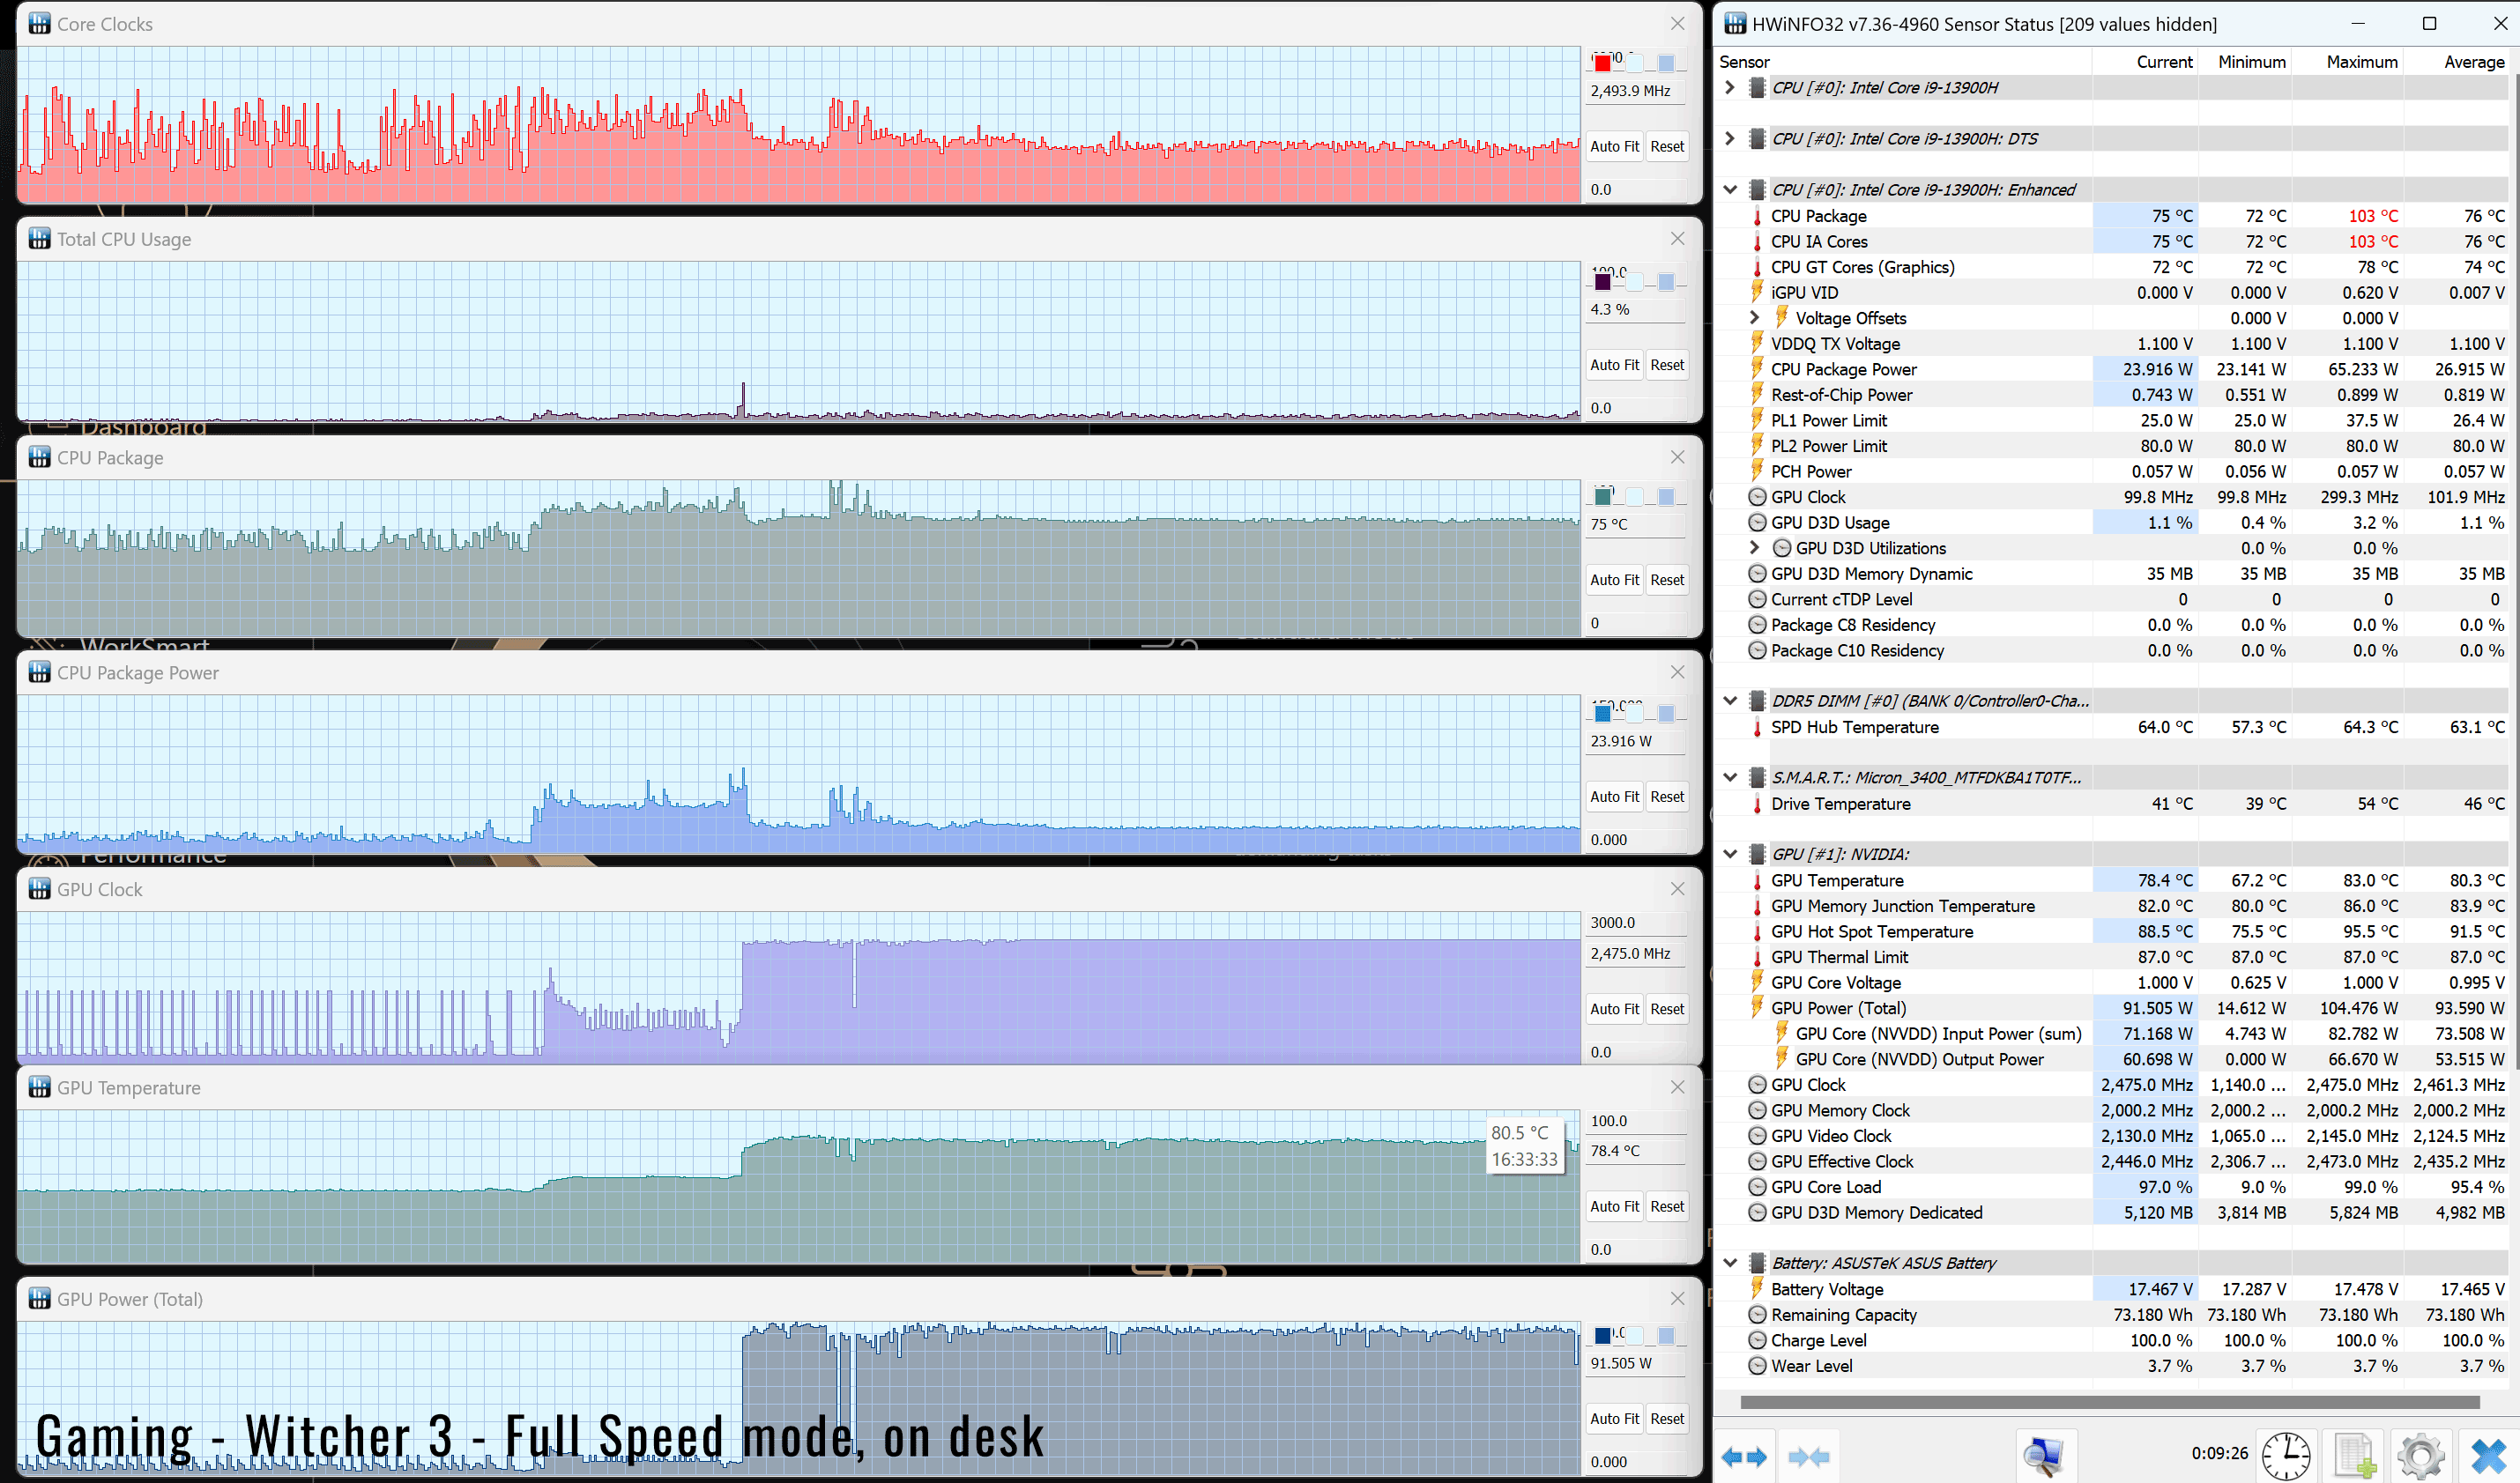This screenshot has height=1483, width=2520.
Task: Click Reset in GPU Clock graph
Action: click(x=1667, y=1009)
